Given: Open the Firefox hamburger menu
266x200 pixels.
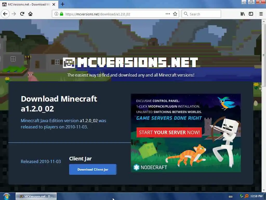Looking at the screenshot, I should (x=261, y=14).
